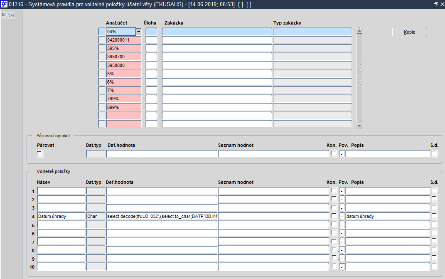
Task: Click Def.hodnota field in Párovací symbol section
Action: [x=162, y=154]
